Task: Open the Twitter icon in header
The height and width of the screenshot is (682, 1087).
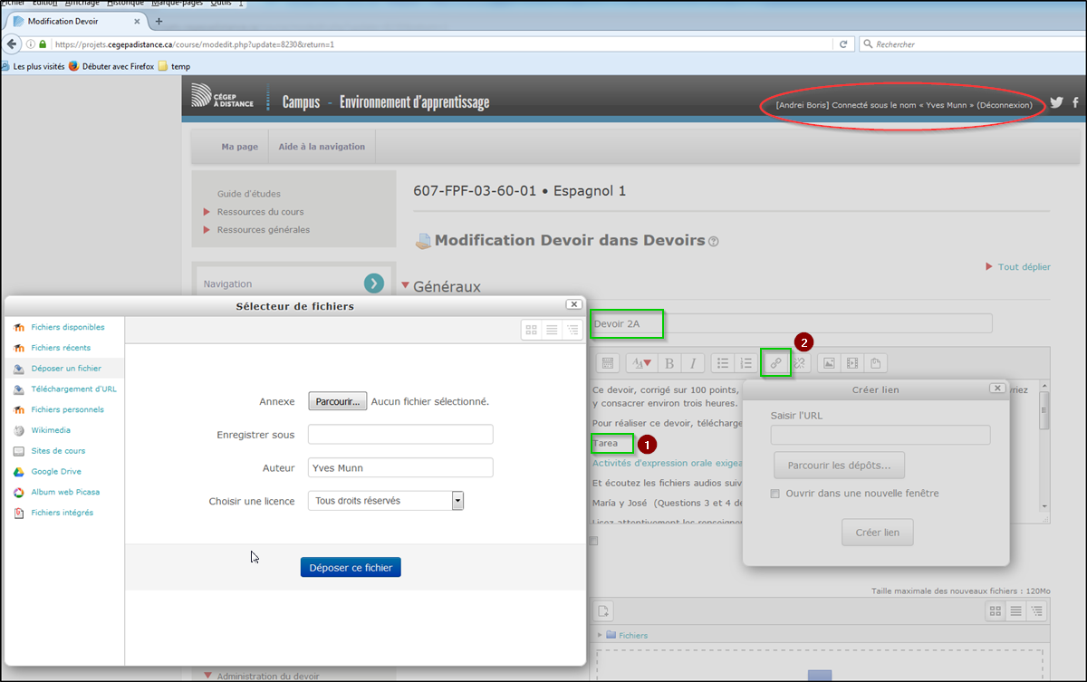Action: 1056,103
